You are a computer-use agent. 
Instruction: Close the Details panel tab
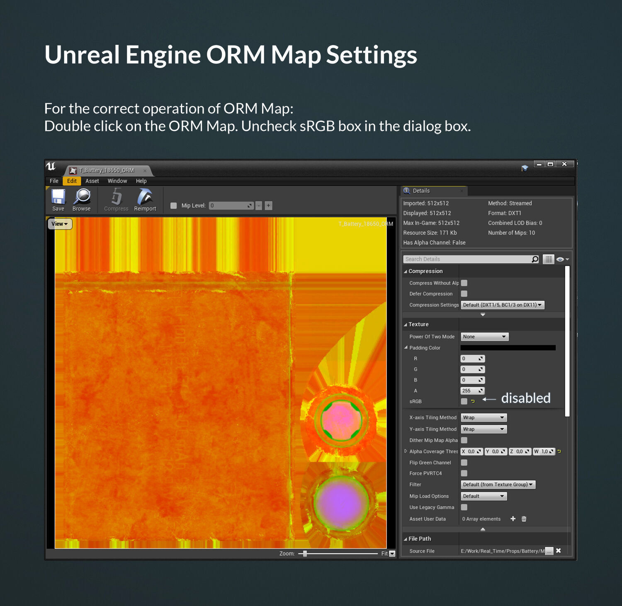462,191
